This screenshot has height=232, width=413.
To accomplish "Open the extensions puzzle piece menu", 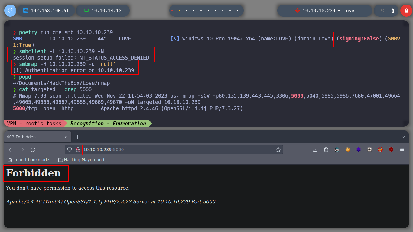I will [x=326, y=150].
